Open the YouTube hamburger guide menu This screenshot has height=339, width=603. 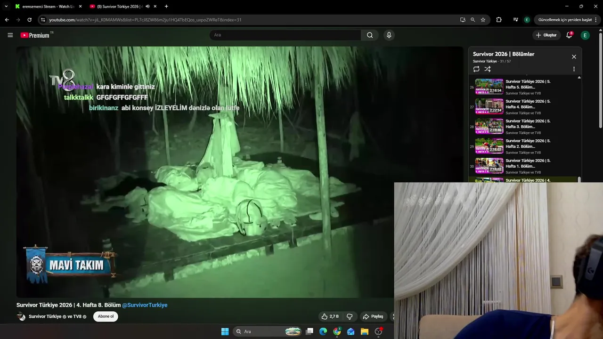[x=10, y=35]
